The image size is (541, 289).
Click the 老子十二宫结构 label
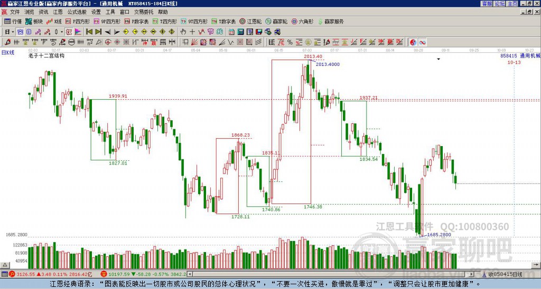pyautogui.click(x=46, y=55)
